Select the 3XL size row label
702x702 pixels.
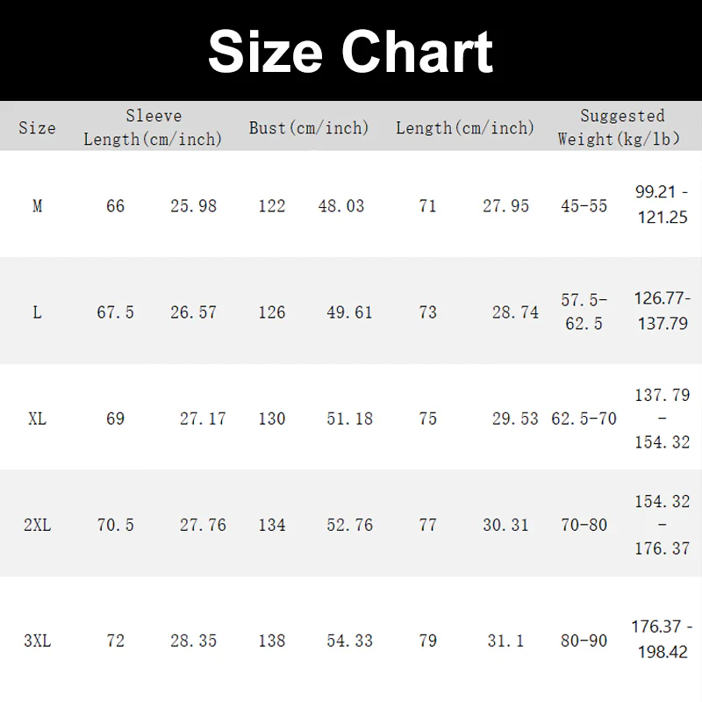pyautogui.click(x=37, y=641)
